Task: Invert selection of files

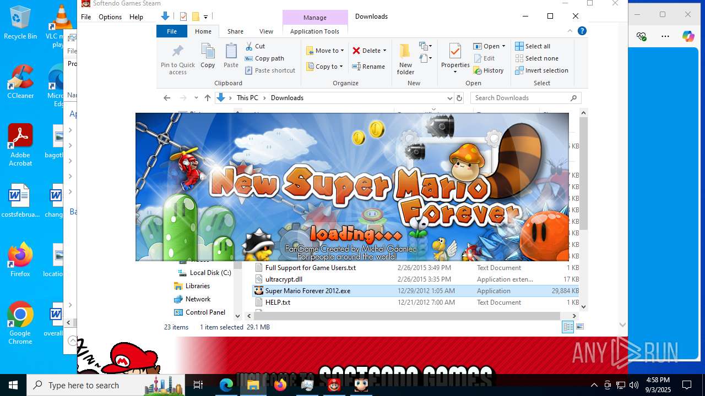Action: click(541, 70)
